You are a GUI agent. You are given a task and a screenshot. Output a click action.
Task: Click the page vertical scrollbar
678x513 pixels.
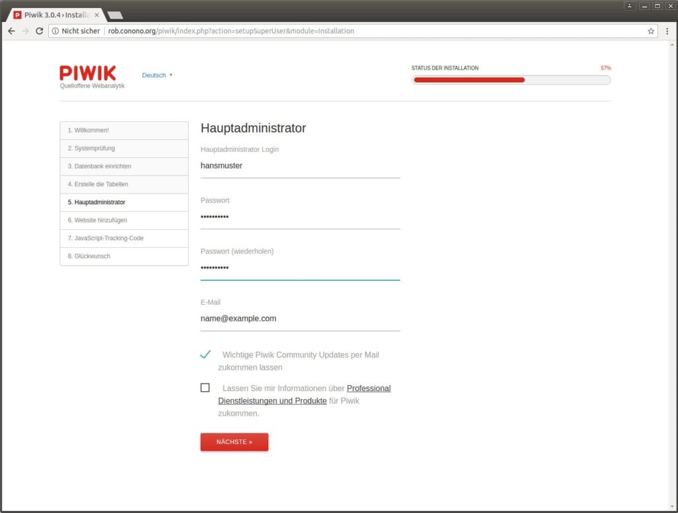673,275
